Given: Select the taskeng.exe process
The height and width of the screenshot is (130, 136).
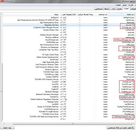Looking at the screenshot, I should point(130,62).
